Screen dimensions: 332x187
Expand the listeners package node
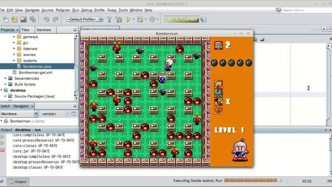14,48
